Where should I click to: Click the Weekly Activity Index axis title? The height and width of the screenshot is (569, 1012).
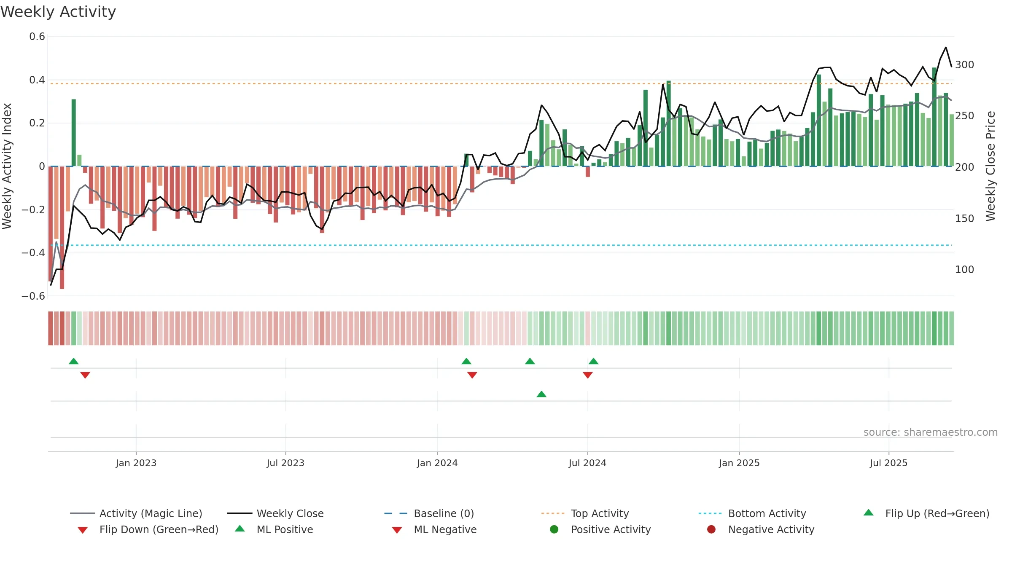pyautogui.click(x=7, y=166)
